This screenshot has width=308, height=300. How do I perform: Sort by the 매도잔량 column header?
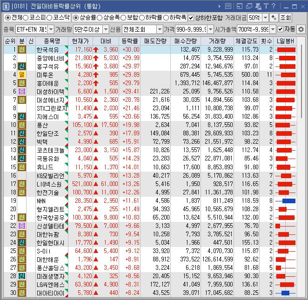[155, 41]
